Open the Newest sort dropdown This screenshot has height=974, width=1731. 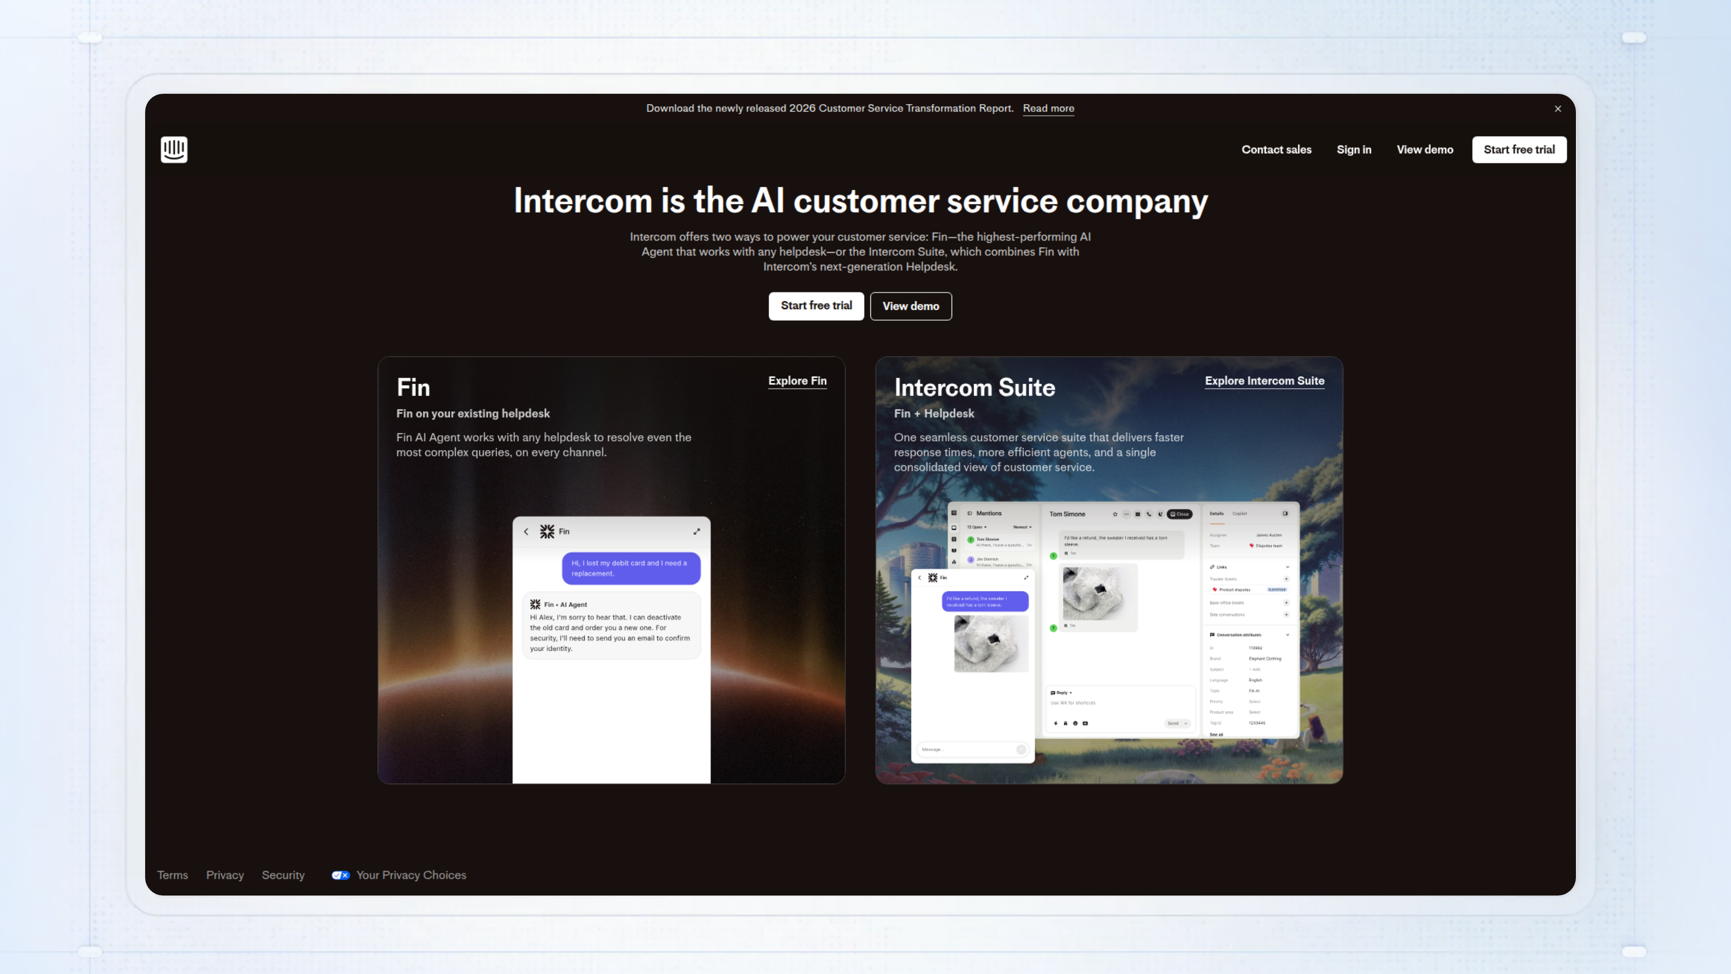[1022, 527]
